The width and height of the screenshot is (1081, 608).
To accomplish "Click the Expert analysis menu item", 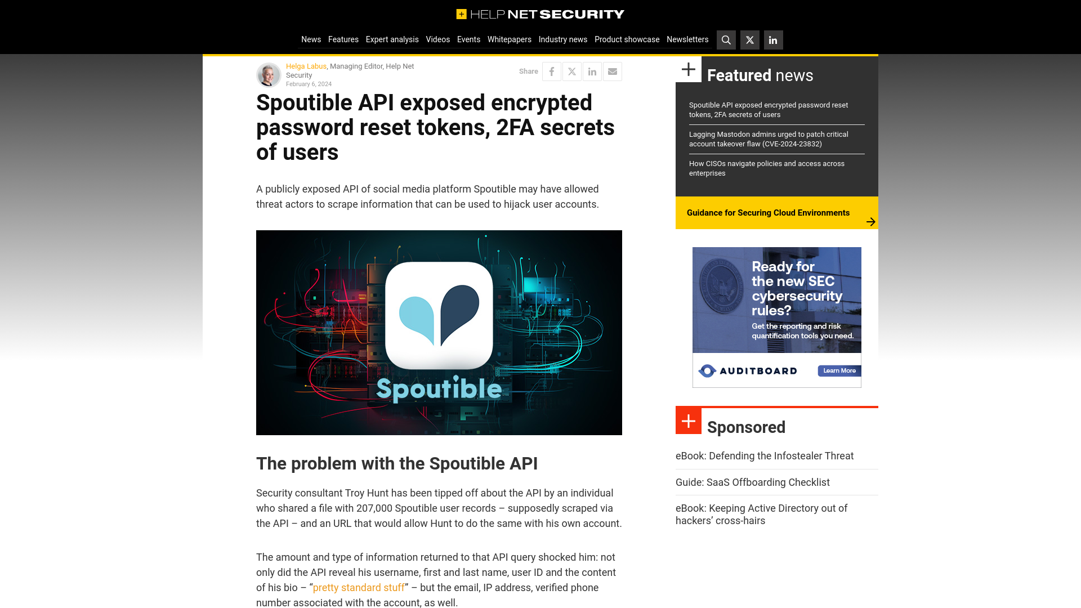I will click(x=392, y=39).
